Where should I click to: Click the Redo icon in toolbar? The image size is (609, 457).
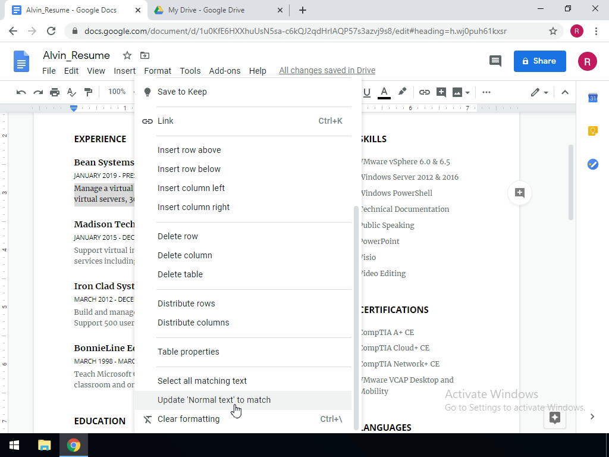(38, 92)
